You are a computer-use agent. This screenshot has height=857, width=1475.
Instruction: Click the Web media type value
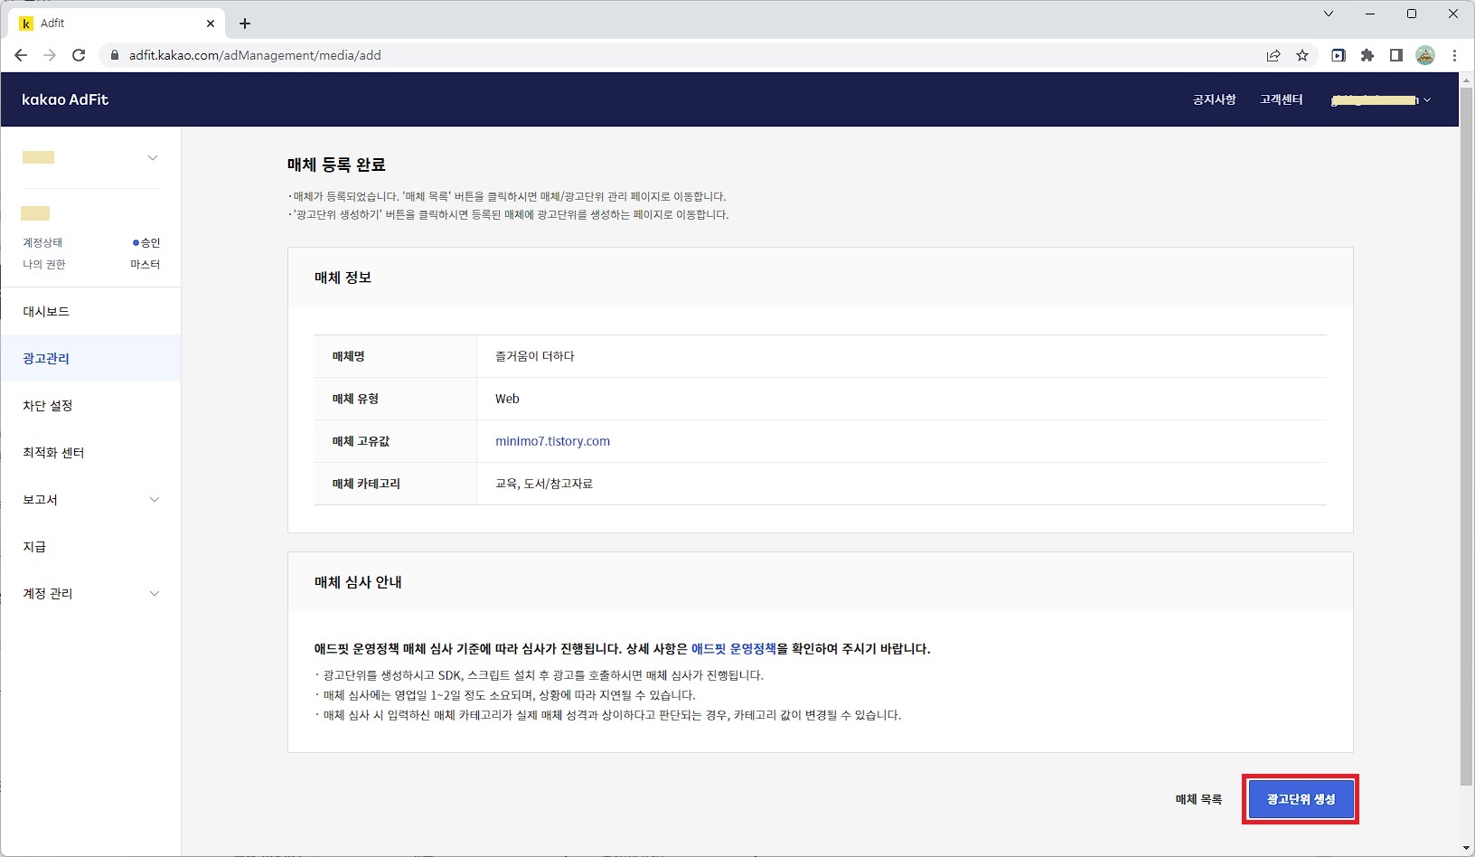(507, 399)
